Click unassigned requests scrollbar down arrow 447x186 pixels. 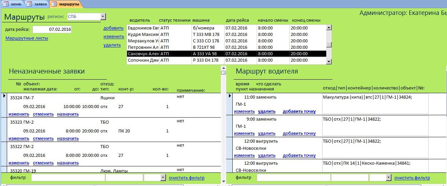[223, 182]
